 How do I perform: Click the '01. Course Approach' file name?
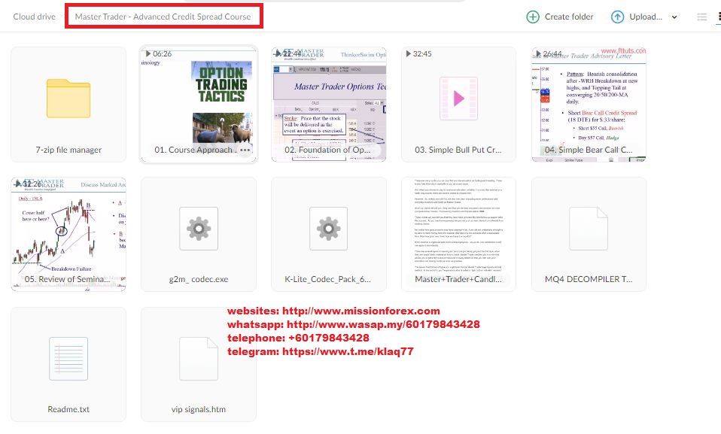[195, 150]
